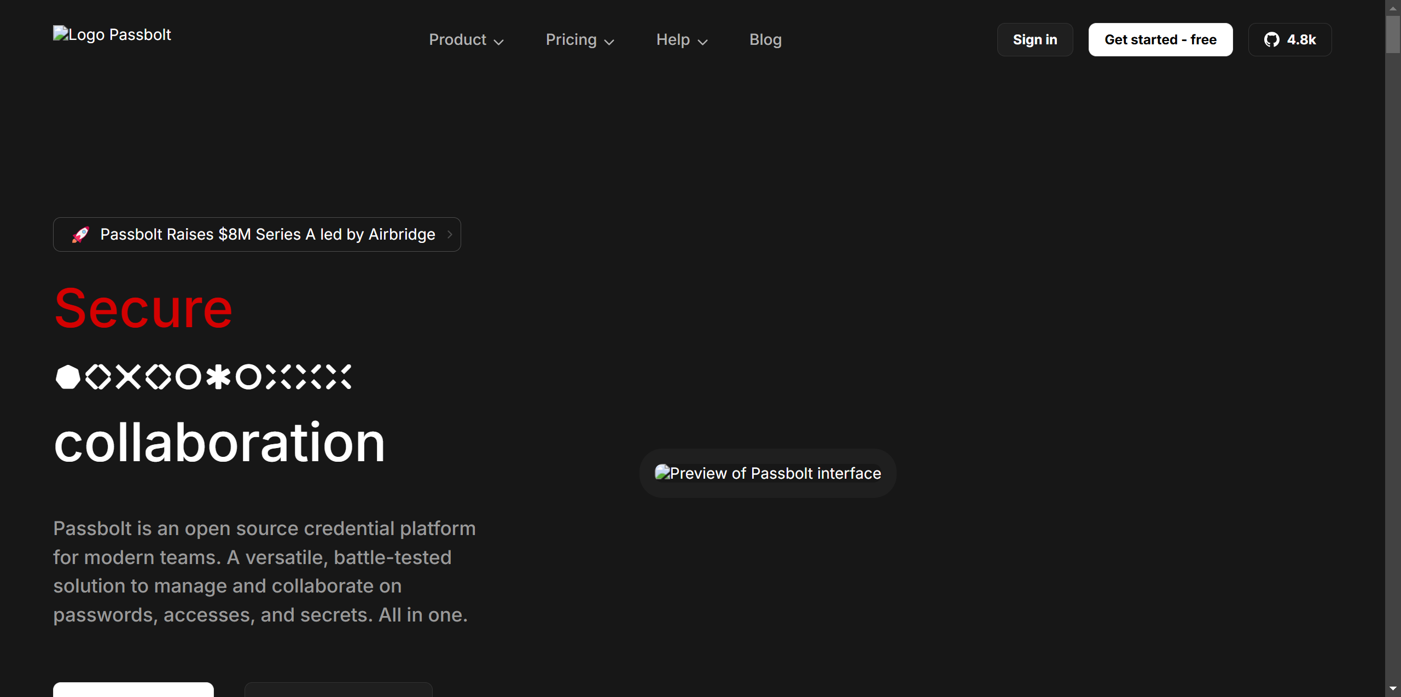
Task: Click the scrollbar down arrow
Action: pyautogui.click(x=1393, y=689)
